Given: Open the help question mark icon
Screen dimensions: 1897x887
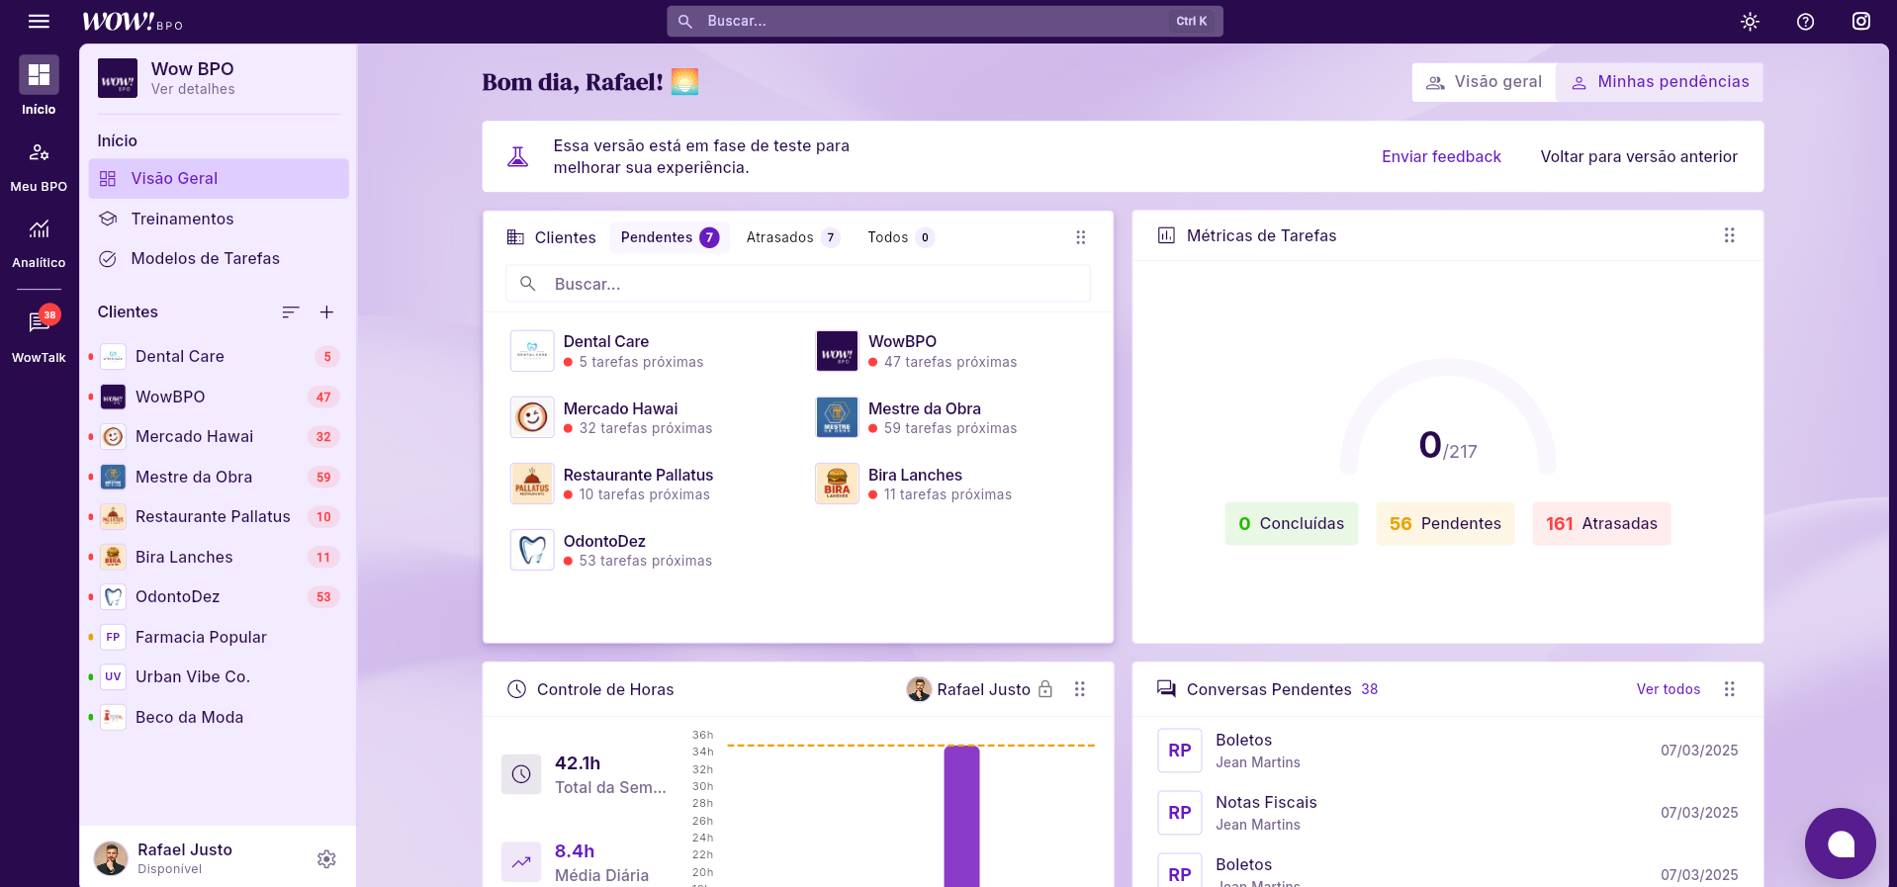Looking at the screenshot, I should click(x=1805, y=22).
